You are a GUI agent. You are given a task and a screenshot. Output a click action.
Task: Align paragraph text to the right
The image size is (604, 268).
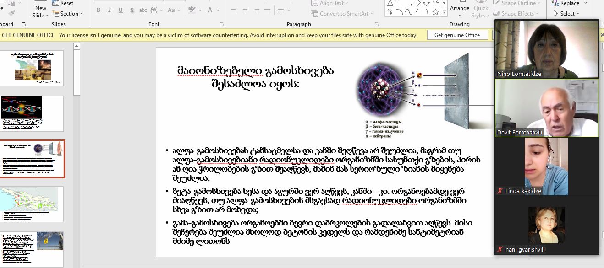[257, 10]
